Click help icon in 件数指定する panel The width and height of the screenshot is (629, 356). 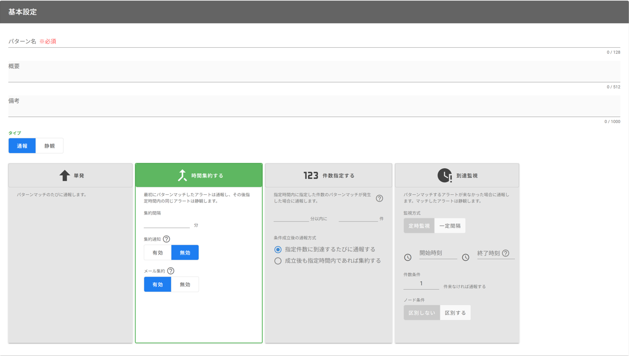point(379,198)
